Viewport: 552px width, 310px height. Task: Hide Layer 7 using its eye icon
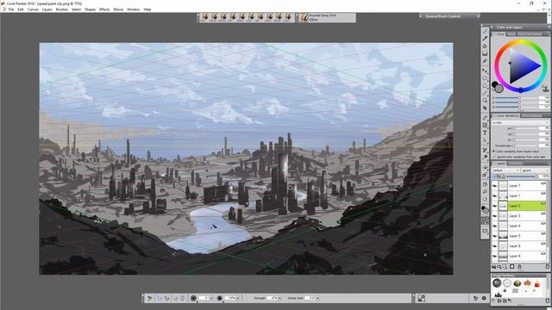coord(494,186)
